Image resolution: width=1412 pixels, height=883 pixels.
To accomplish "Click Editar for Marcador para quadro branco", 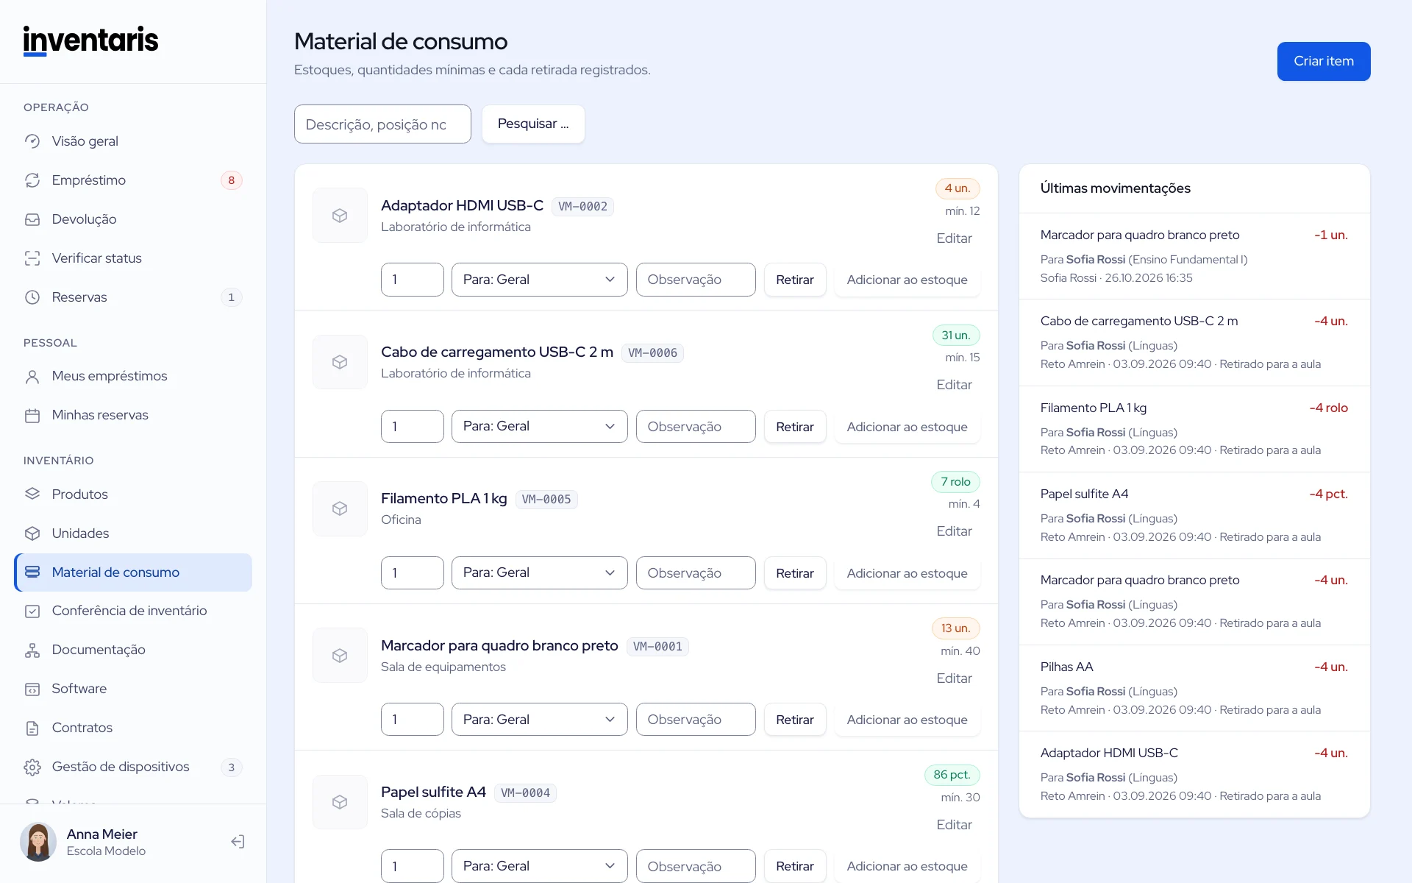I will [x=954, y=678].
